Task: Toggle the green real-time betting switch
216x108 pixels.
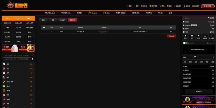Action: 185,43
